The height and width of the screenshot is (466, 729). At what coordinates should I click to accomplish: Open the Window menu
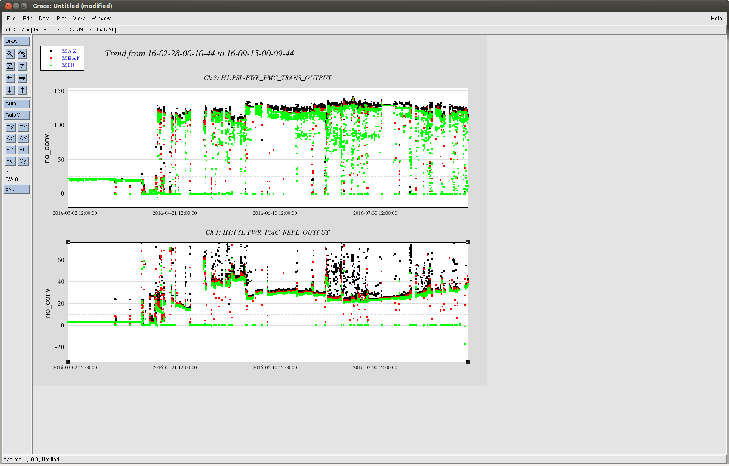101,19
